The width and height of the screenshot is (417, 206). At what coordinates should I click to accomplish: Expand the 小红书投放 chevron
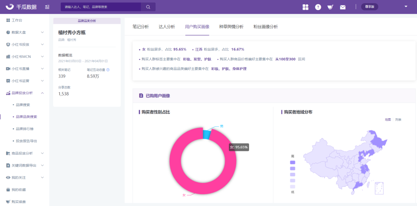[x=42, y=44]
